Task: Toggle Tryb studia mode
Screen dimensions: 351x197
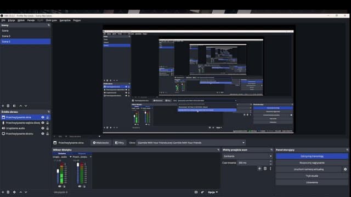Action: click(x=312, y=176)
